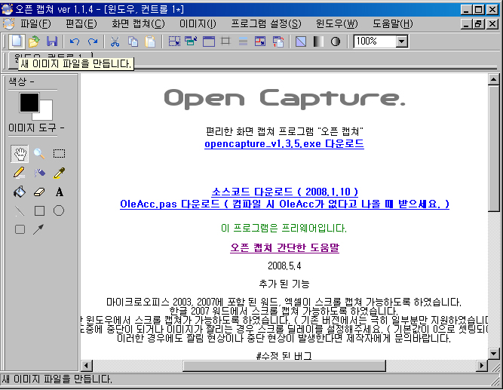Viewport: 503px width, 390px height.
Task: Apply the gradient image effect icon
Action: tap(318, 41)
